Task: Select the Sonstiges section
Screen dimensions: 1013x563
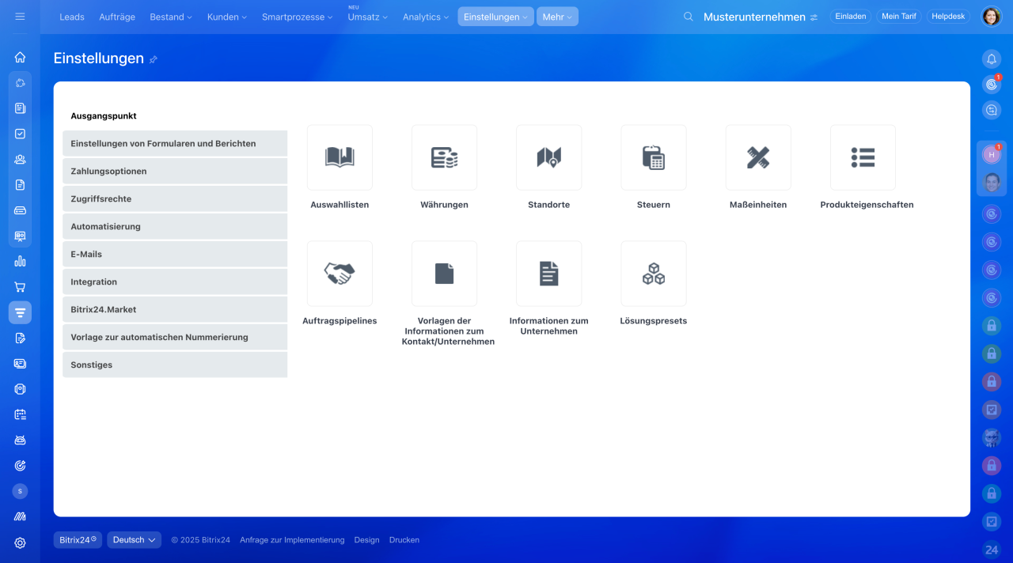Action: pos(175,365)
